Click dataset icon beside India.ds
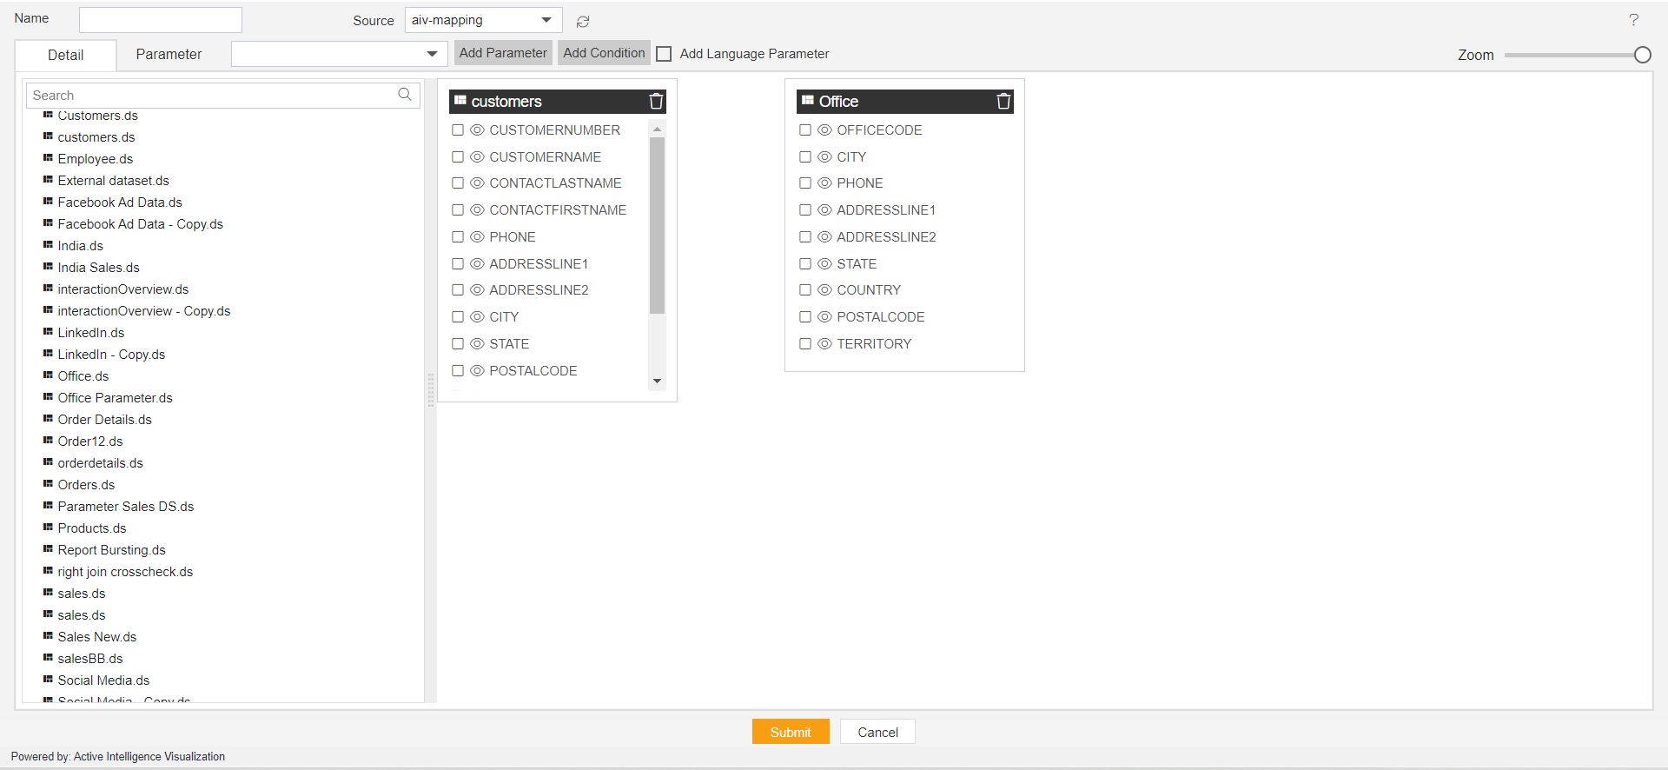Screen dimensions: 1668x770 click(48, 245)
